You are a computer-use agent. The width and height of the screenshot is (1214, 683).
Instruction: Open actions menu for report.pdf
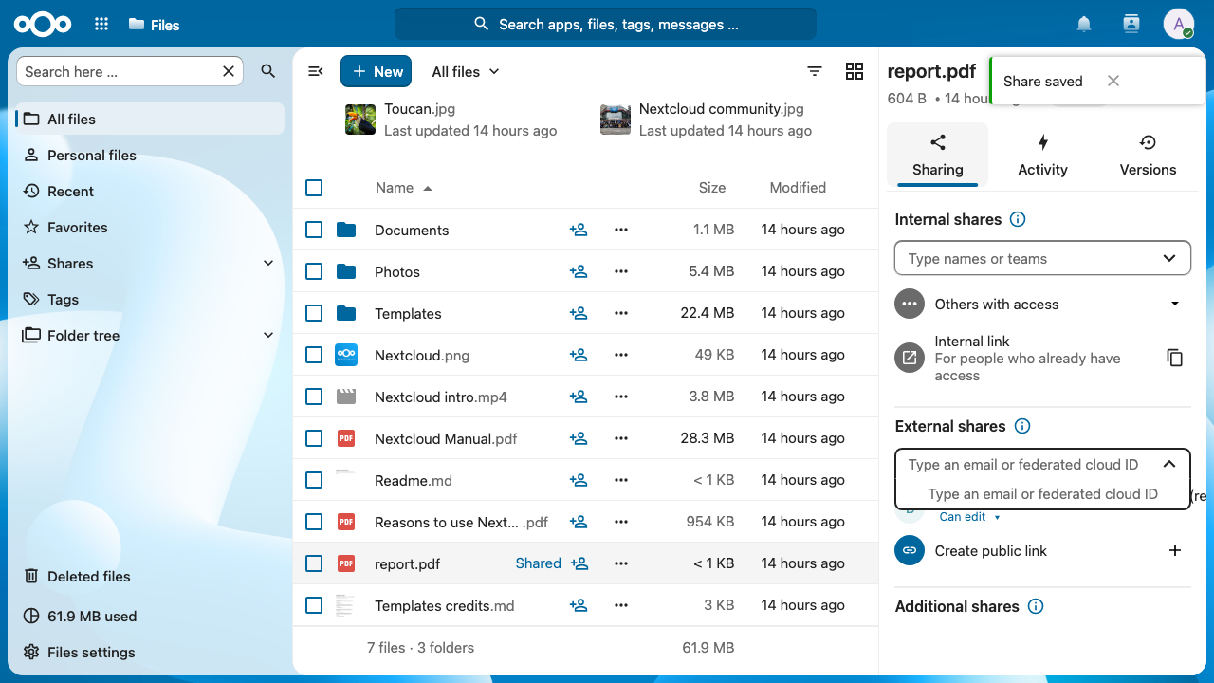621,563
